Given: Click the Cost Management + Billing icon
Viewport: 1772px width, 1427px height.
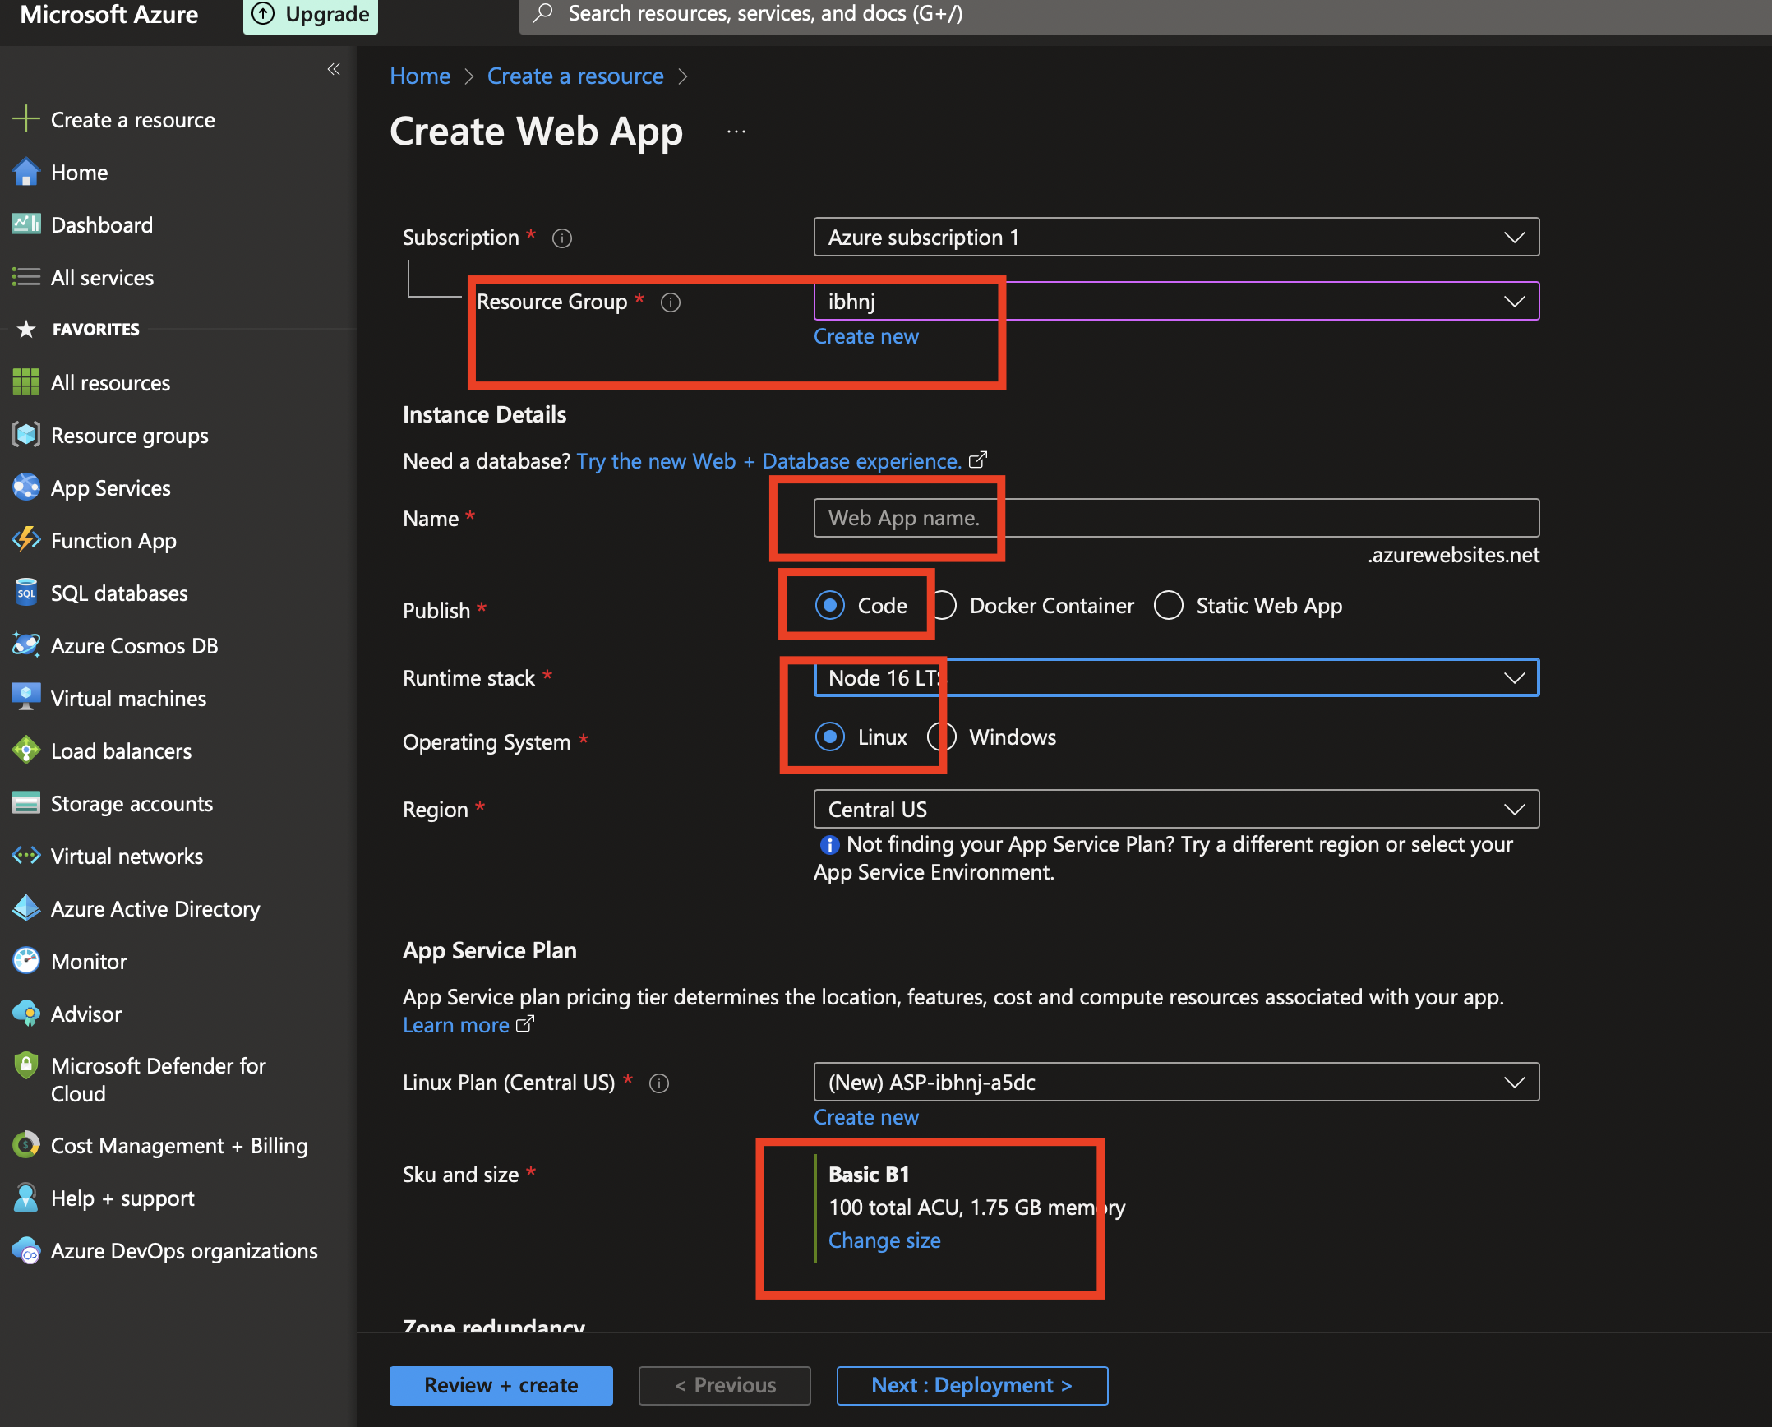Looking at the screenshot, I should (26, 1145).
